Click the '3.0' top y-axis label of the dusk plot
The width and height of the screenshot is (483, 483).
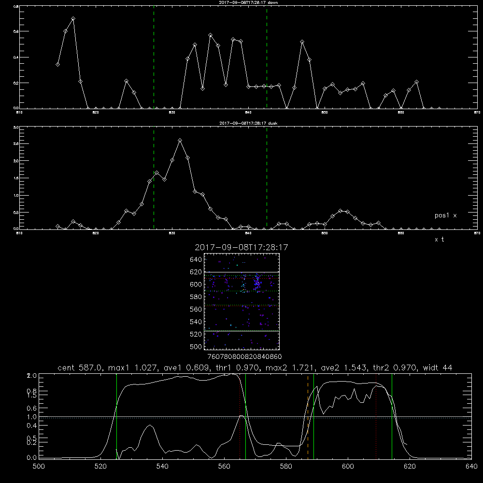pyautogui.click(x=16, y=127)
